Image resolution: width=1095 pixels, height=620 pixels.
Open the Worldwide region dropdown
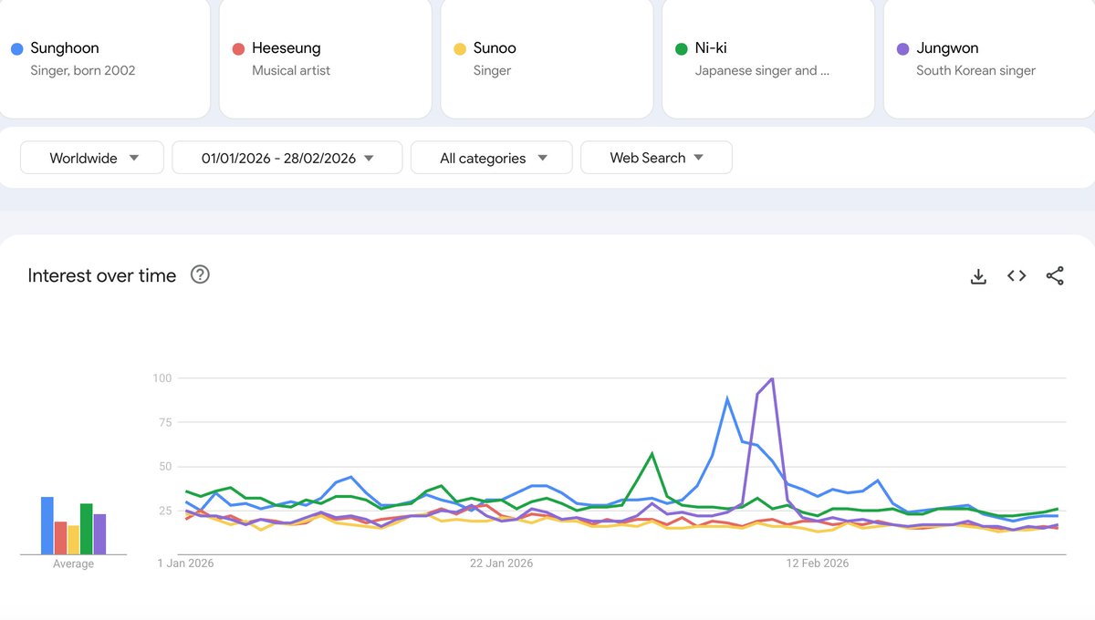(91, 157)
